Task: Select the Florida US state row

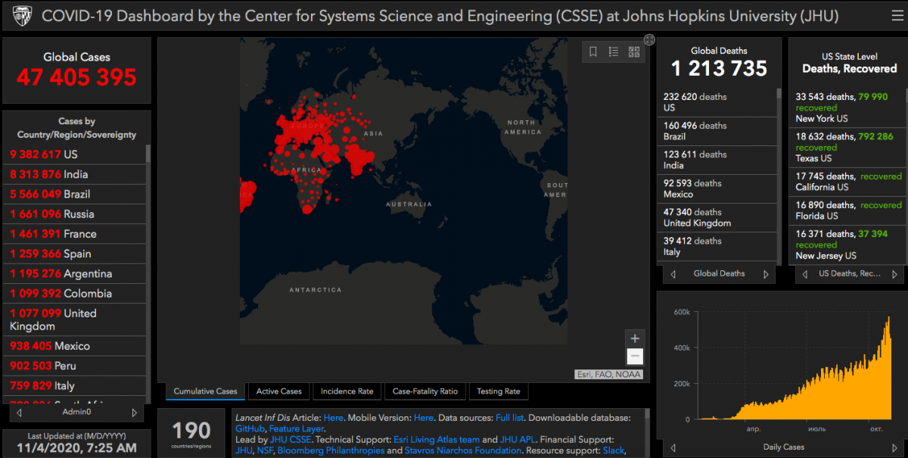Action: click(847, 210)
